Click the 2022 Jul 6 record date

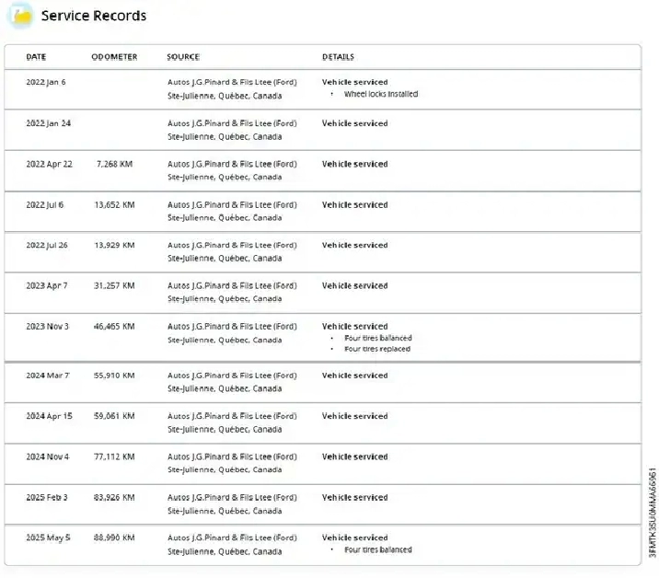coord(45,204)
